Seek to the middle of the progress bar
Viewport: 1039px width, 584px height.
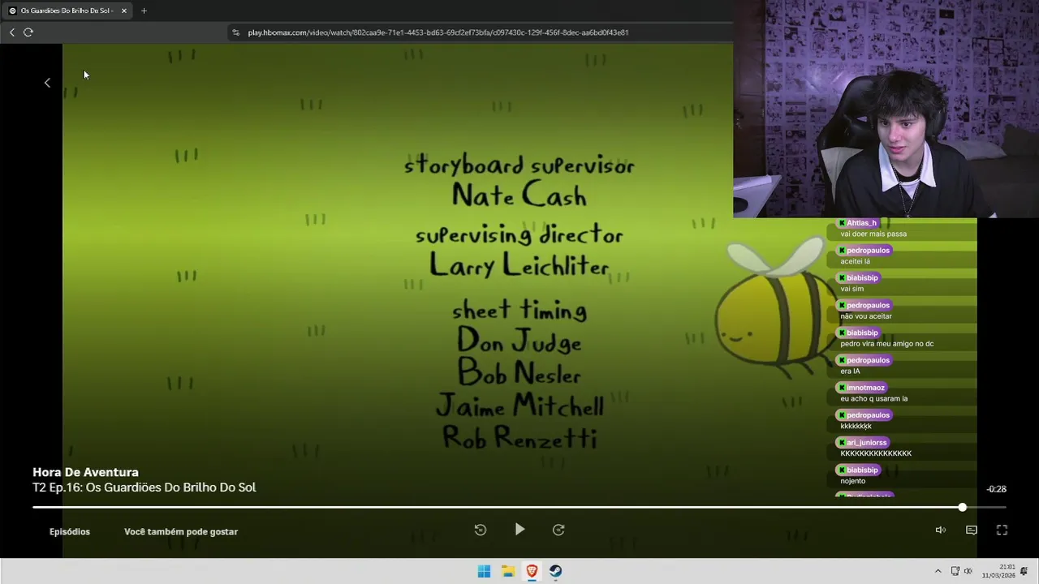click(519, 508)
